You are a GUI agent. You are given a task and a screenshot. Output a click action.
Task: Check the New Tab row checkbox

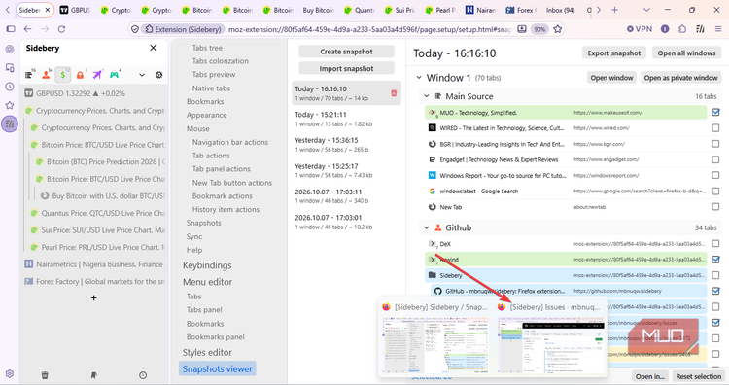click(x=715, y=207)
